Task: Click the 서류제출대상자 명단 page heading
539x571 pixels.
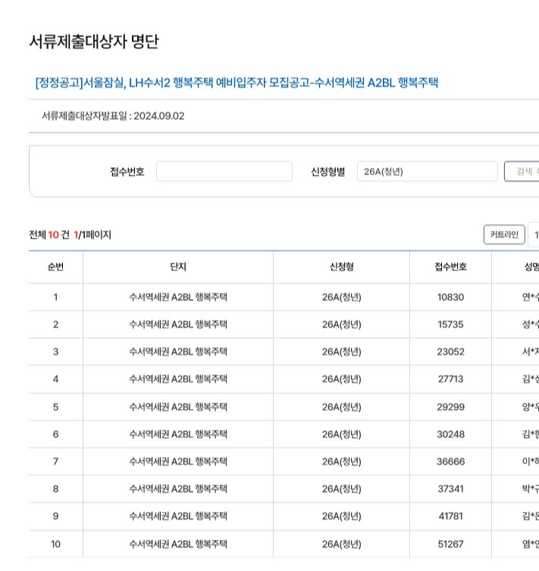Action: [94, 41]
